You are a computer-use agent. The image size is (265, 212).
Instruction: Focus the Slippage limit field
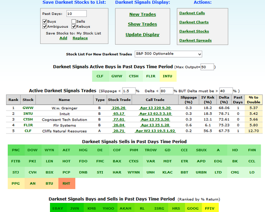[x=129, y=91]
